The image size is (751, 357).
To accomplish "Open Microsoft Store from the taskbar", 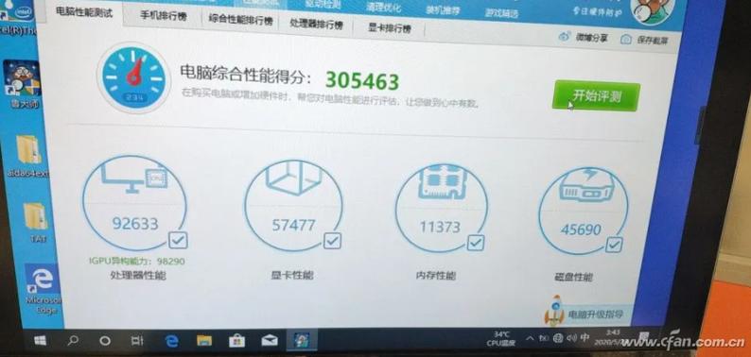I will [237, 340].
